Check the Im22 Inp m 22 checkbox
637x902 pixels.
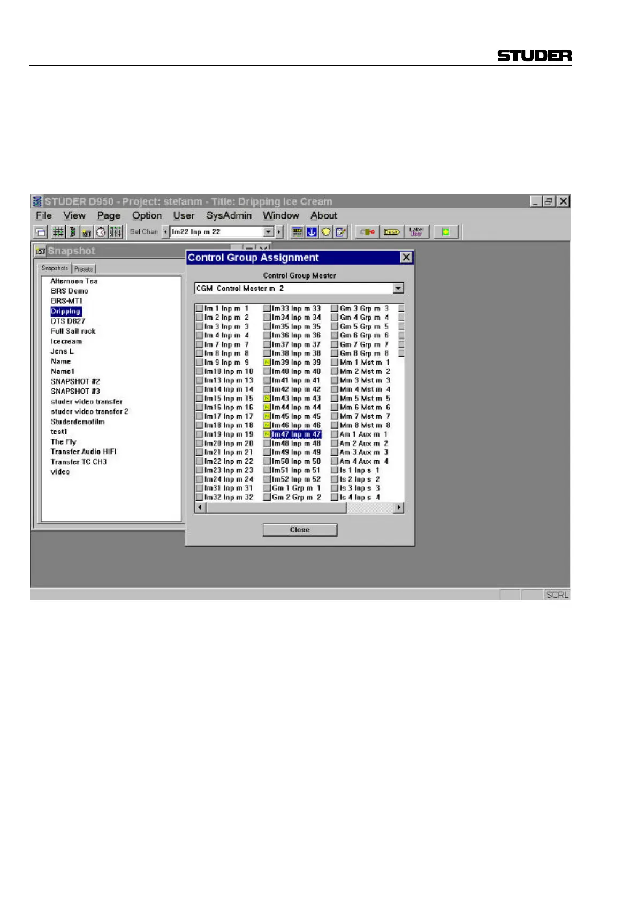coord(200,461)
